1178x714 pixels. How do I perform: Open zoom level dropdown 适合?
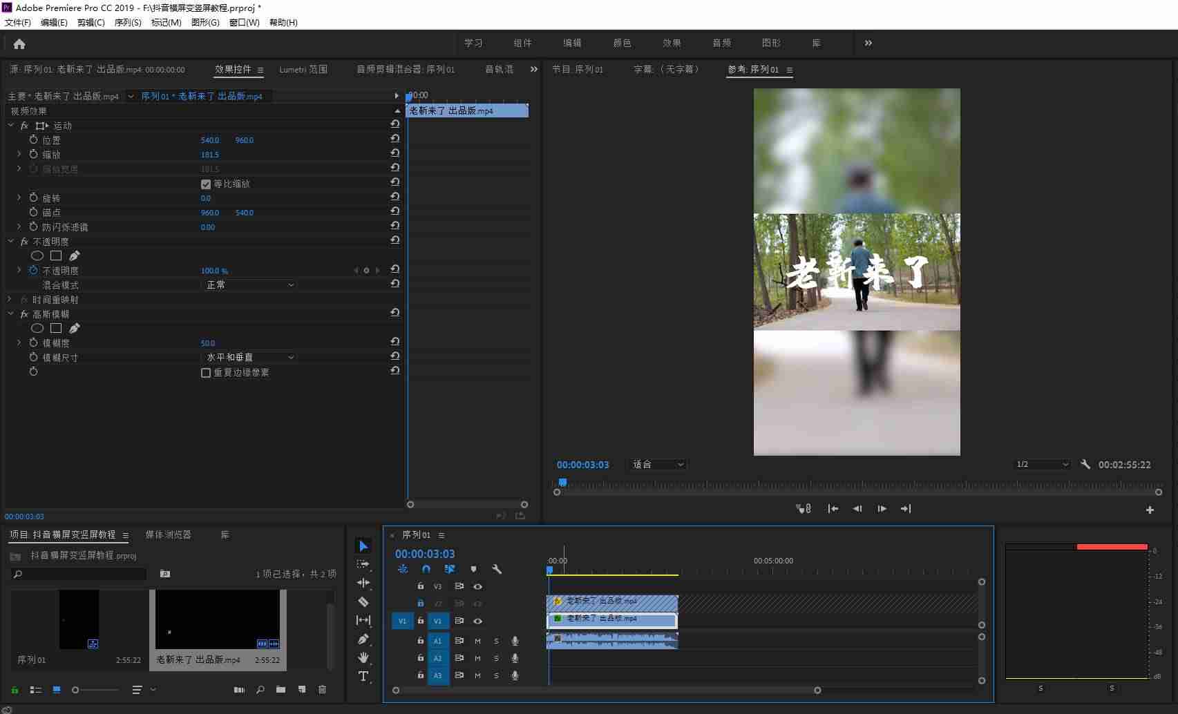pos(658,464)
